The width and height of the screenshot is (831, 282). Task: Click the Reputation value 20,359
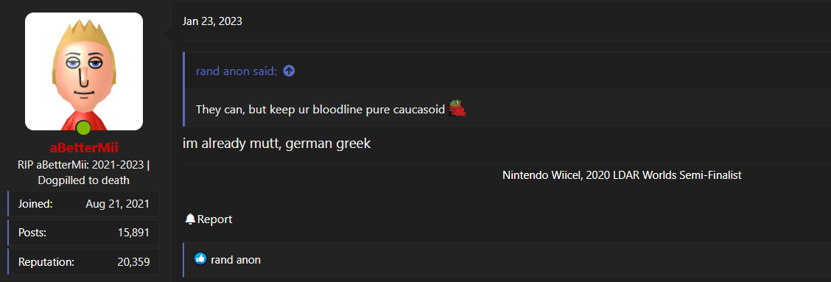(133, 261)
